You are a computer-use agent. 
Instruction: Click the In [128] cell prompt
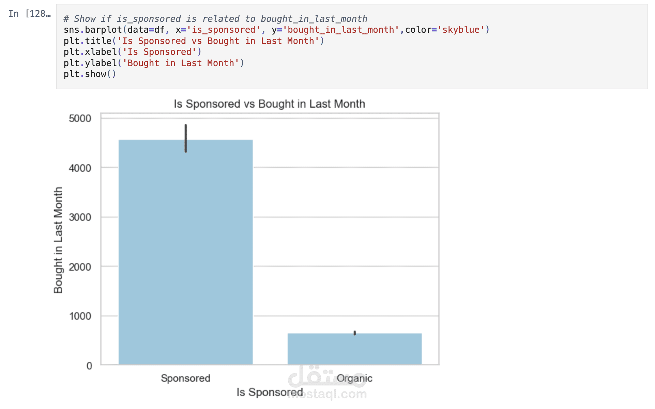tap(29, 14)
